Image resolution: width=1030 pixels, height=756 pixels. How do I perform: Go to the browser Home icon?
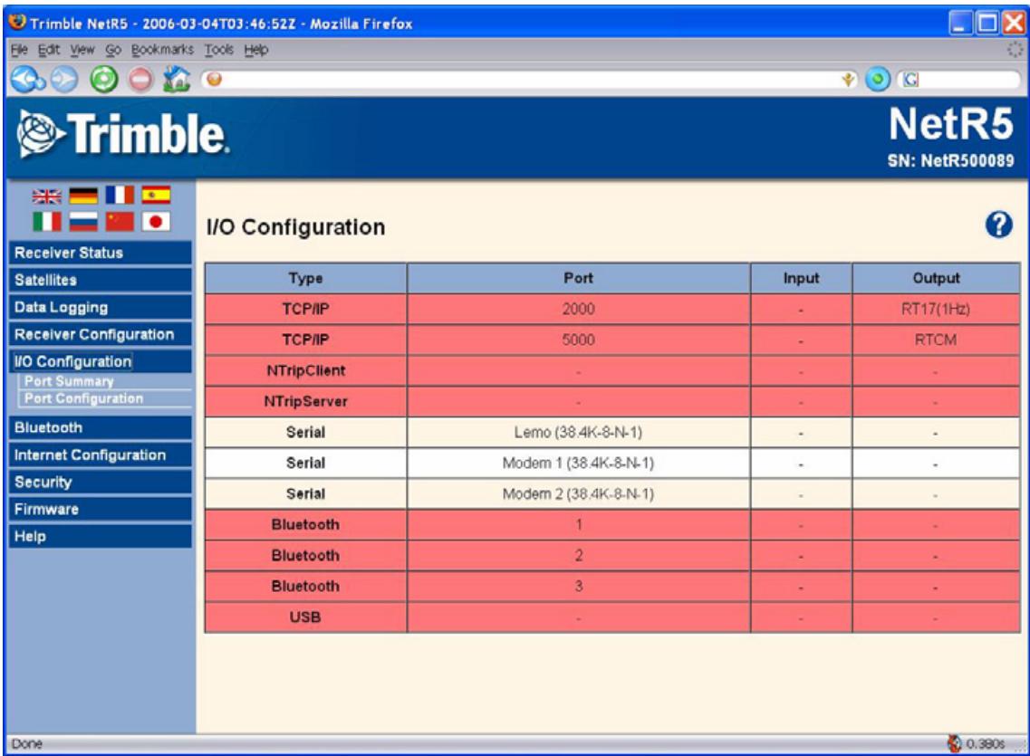[176, 80]
